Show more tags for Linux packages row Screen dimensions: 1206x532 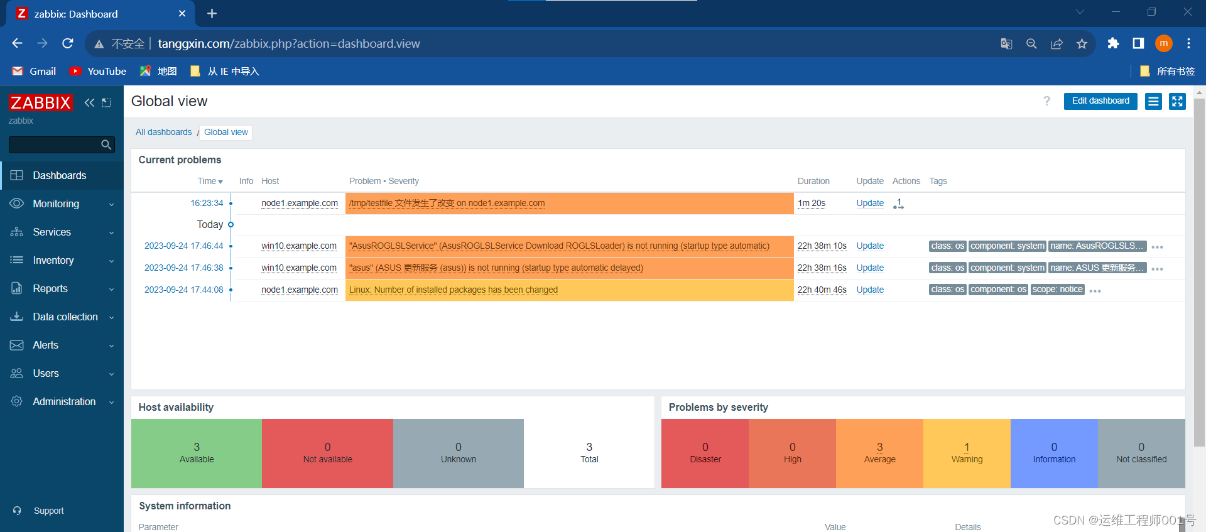[x=1095, y=291]
